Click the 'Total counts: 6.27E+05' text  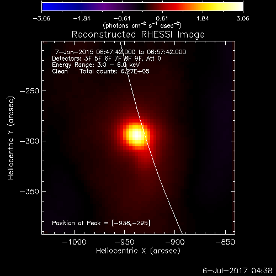pyautogui.click(x=114, y=71)
